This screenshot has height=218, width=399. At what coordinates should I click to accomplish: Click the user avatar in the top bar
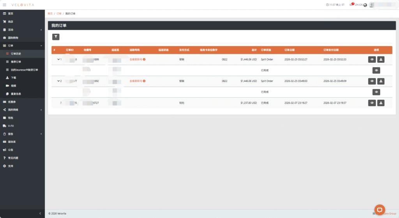pos(372,5)
